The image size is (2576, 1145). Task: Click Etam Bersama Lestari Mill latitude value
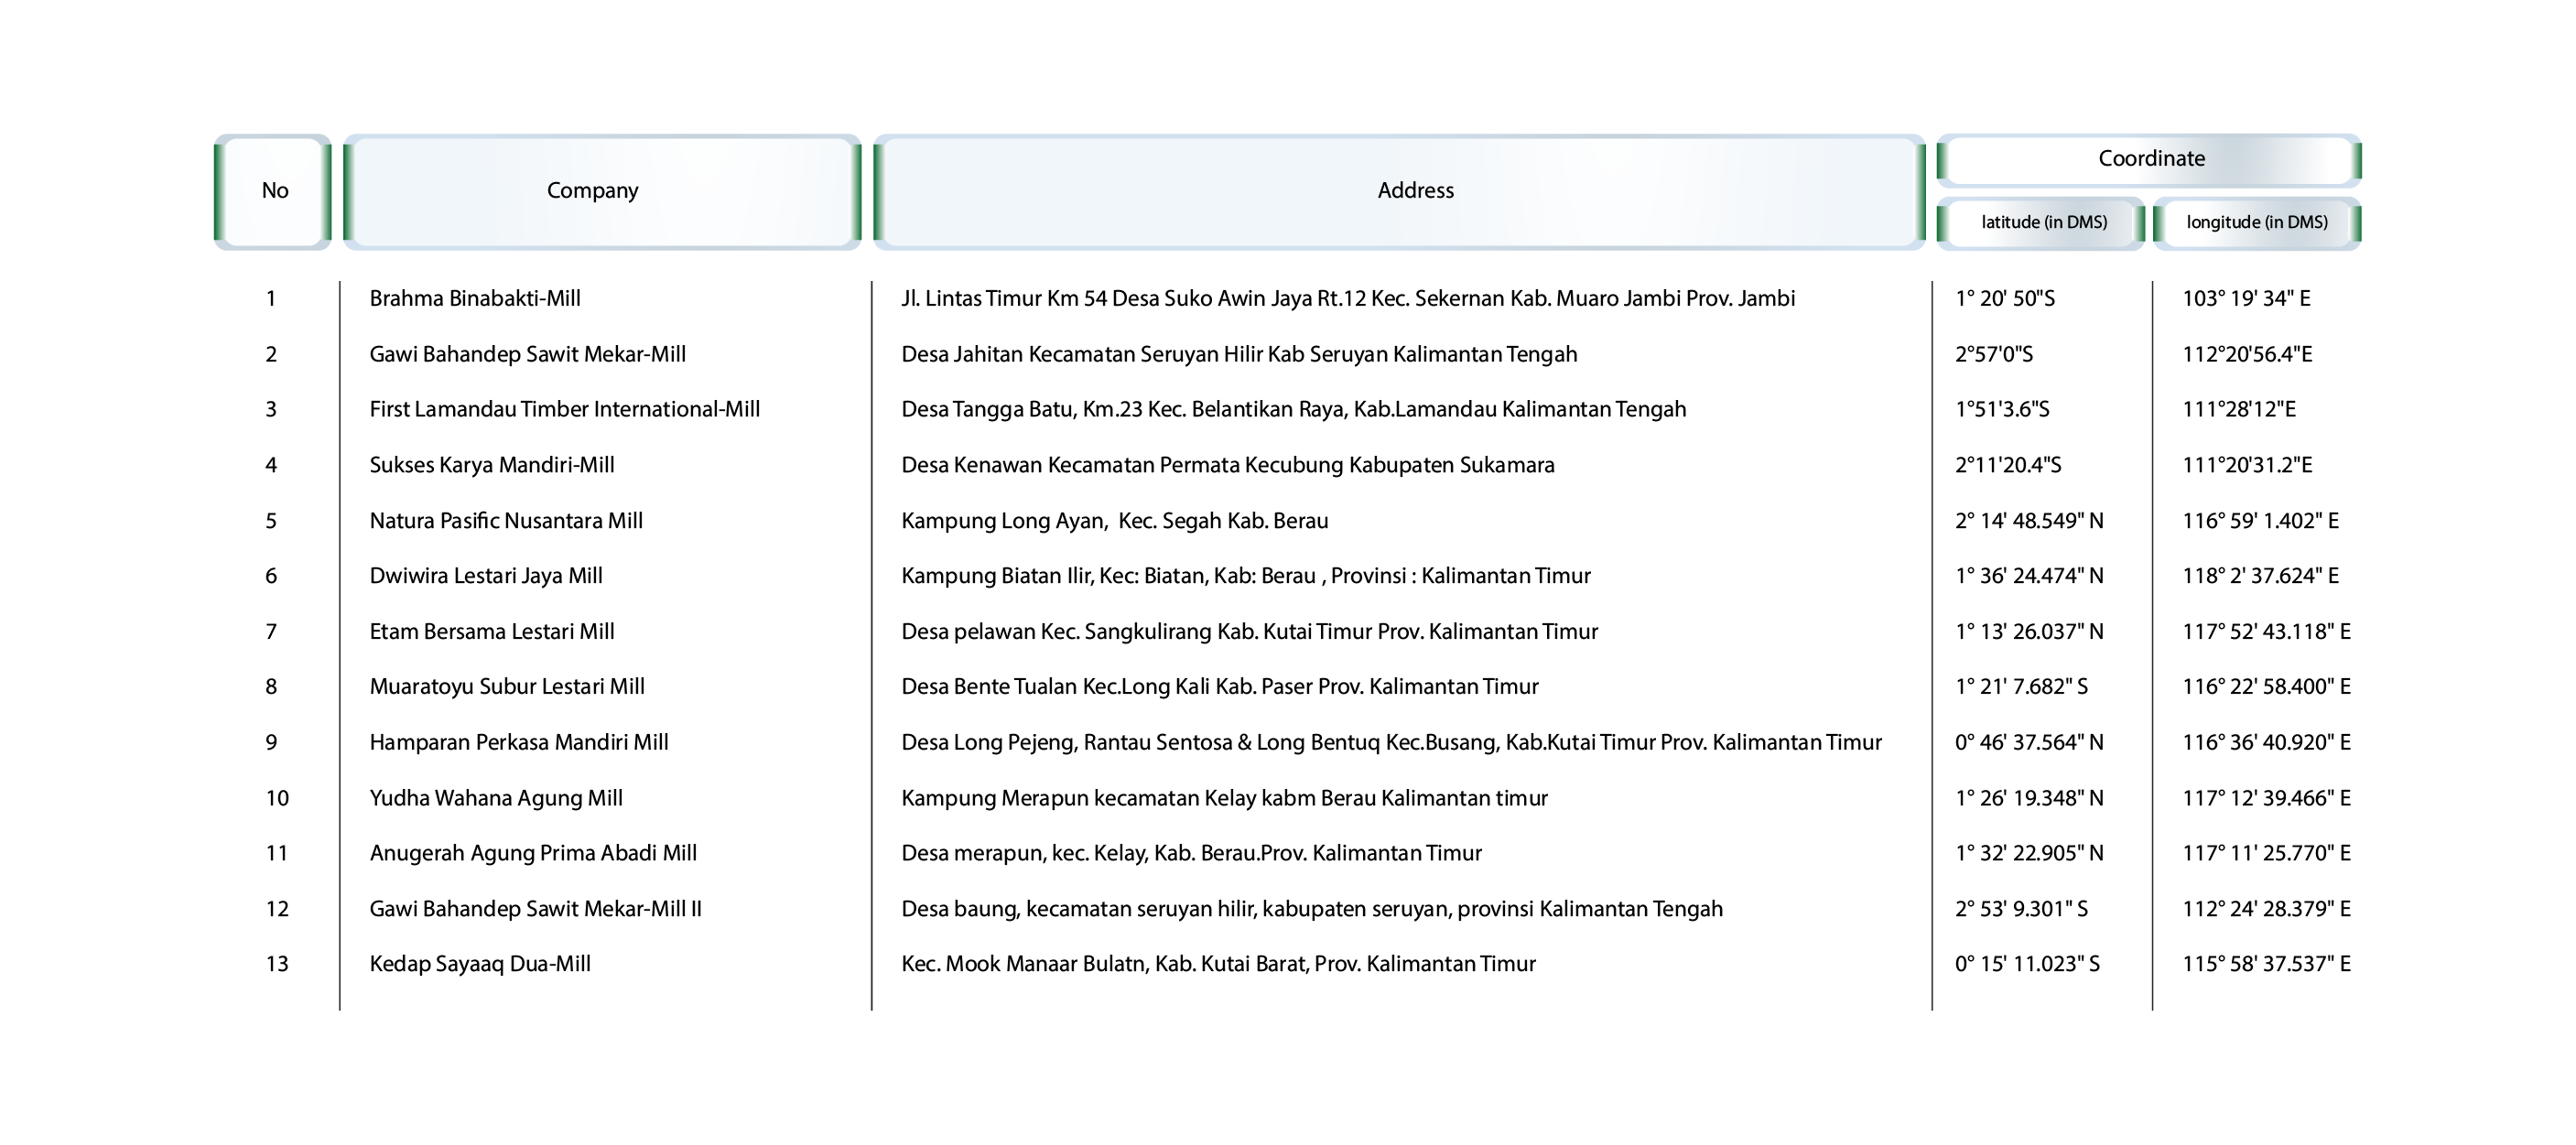click(x=2028, y=632)
